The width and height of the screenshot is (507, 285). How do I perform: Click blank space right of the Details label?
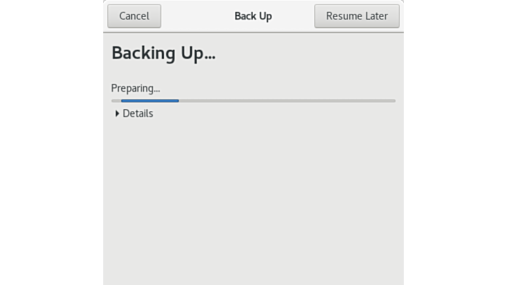[x=270, y=114]
